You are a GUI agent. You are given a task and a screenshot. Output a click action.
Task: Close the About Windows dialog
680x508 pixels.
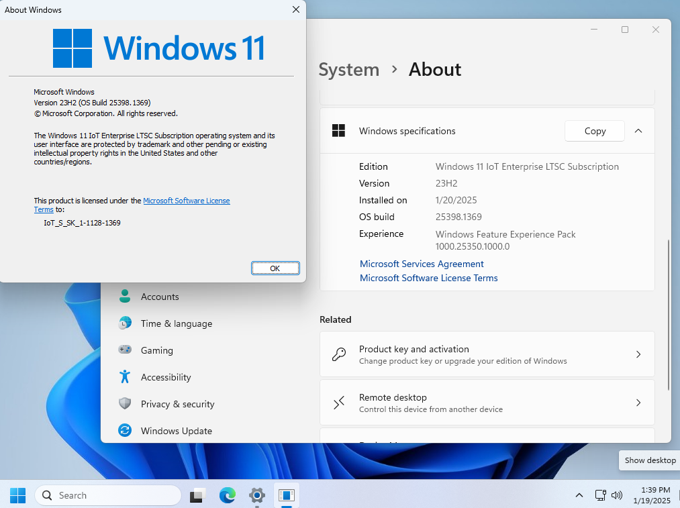(x=296, y=9)
